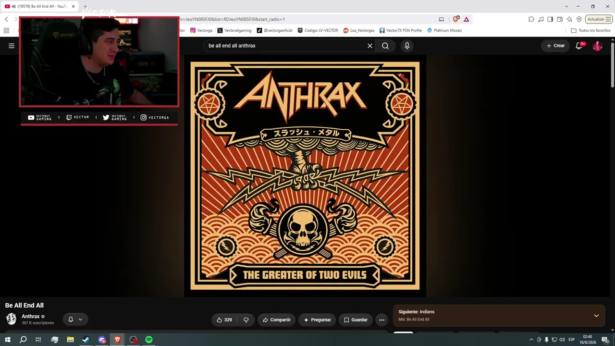This screenshot has width=615, height=346.
Task: Open the Windows Start menu
Action: pos(7,340)
